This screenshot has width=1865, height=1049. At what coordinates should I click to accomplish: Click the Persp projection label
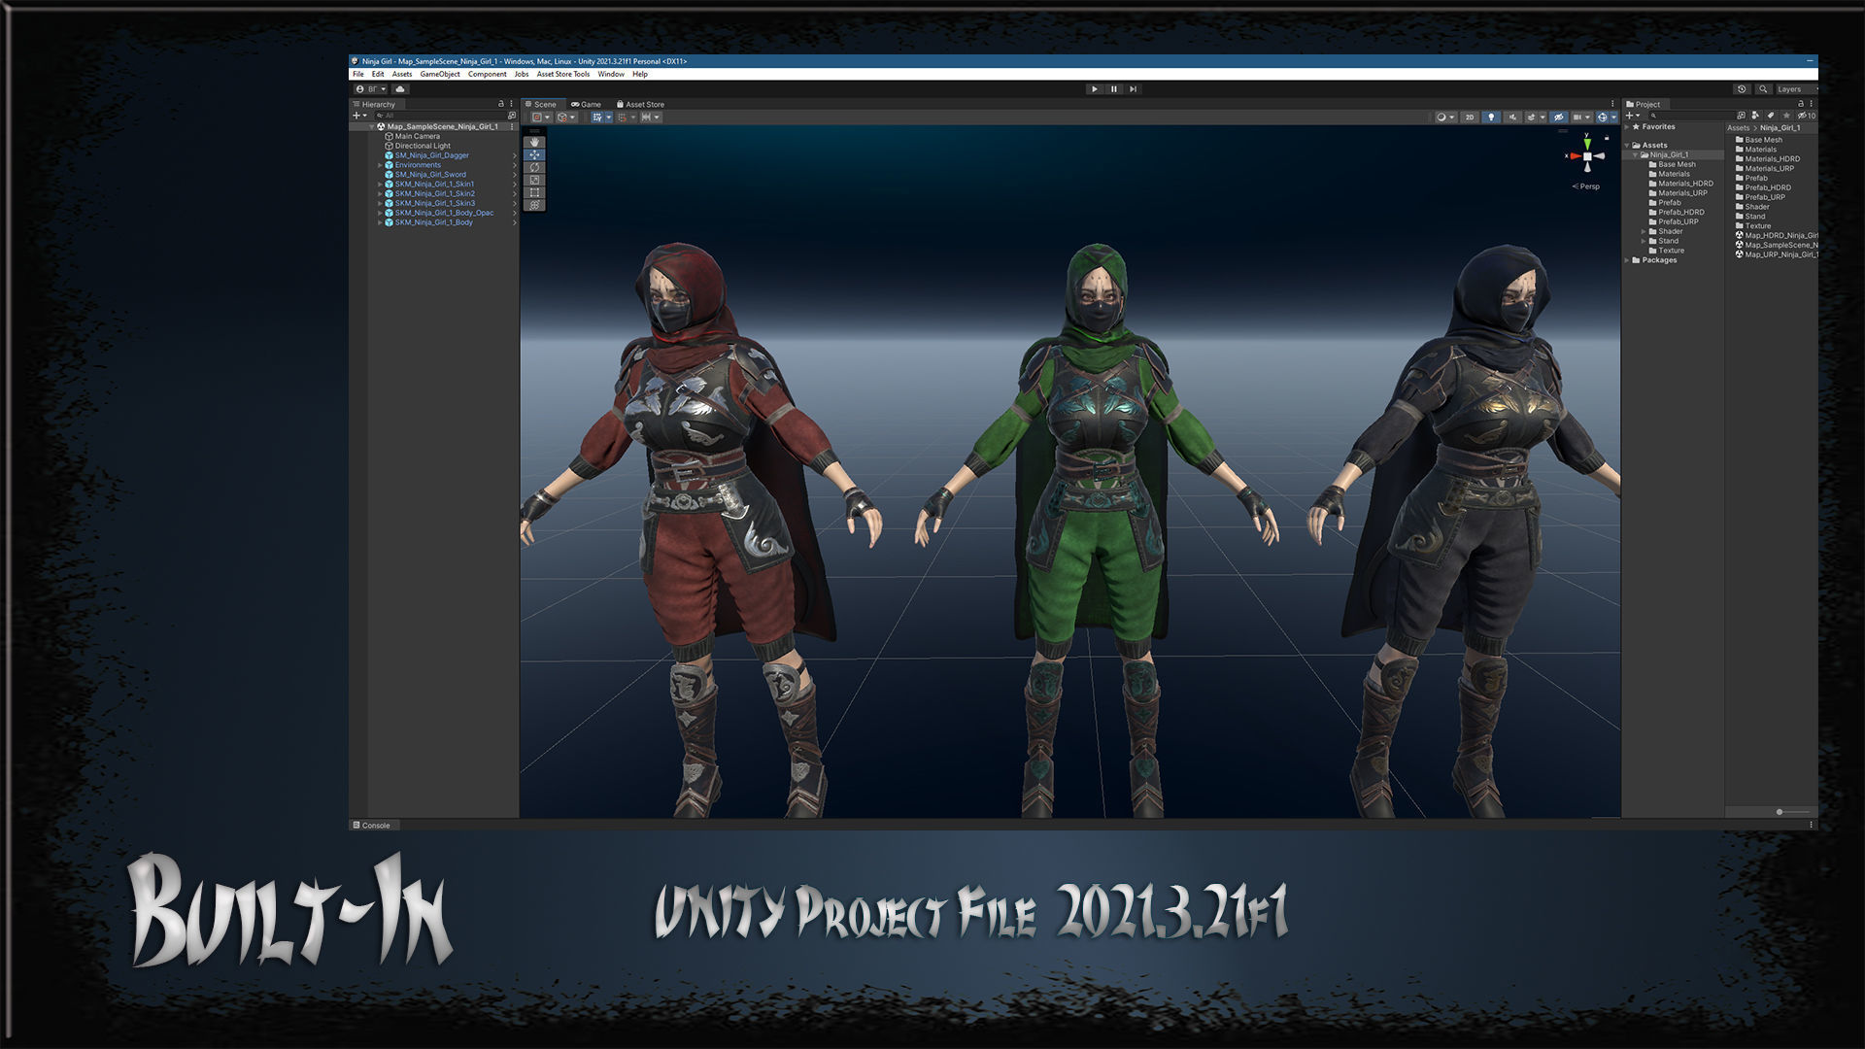pos(1586,186)
